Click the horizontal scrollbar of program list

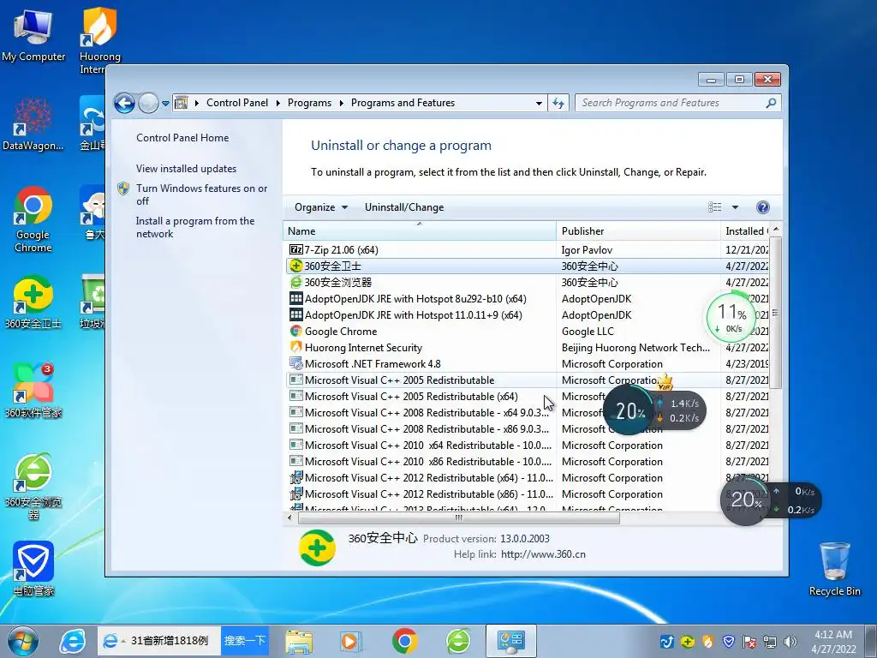click(459, 518)
